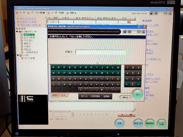This screenshot has width=183, height=137.
Task: Click the triangle icon in main window header
Action: click(x=170, y=14)
